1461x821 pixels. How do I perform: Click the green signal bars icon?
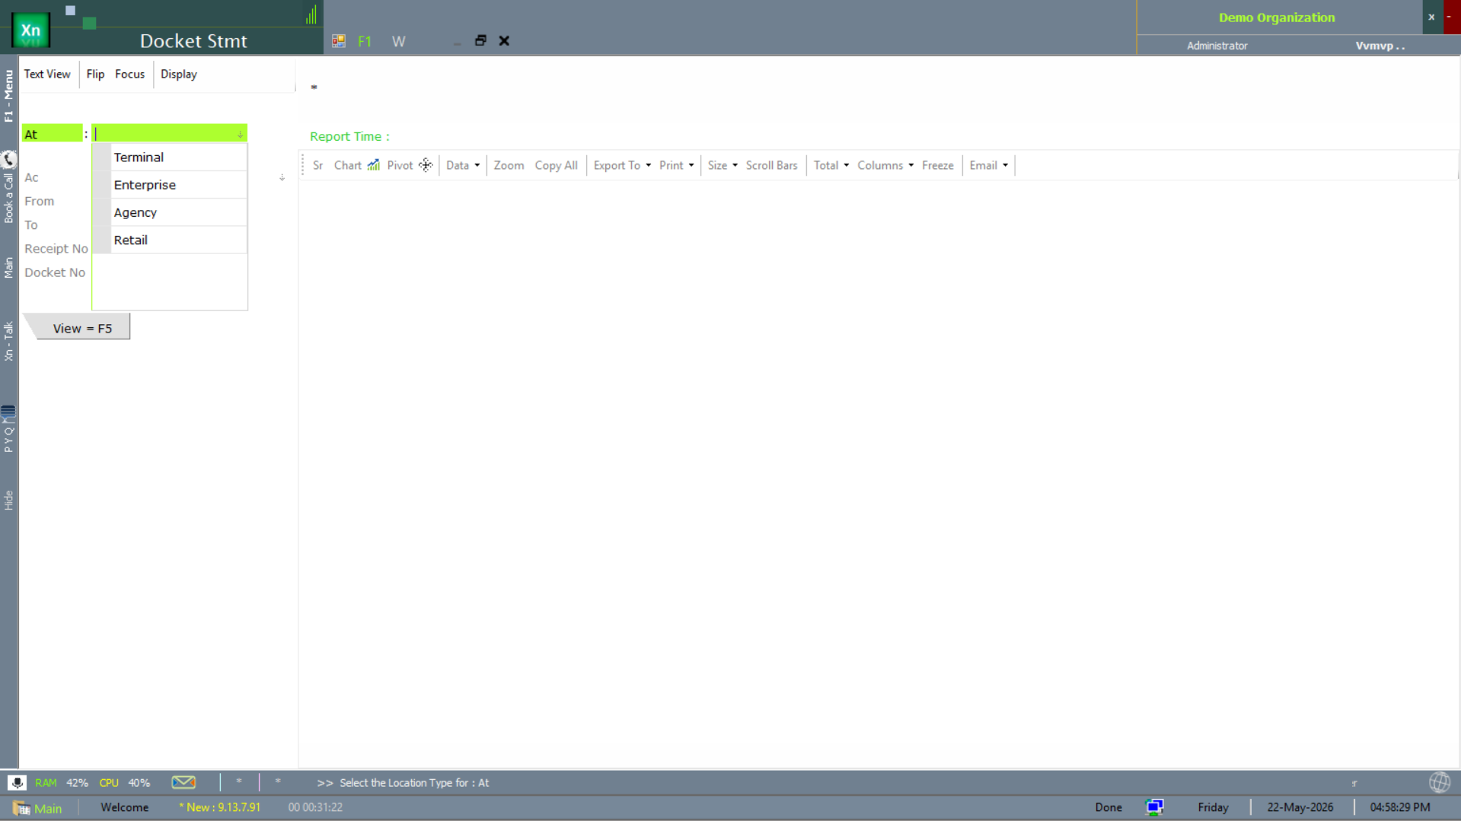click(x=311, y=14)
